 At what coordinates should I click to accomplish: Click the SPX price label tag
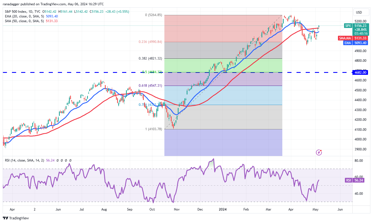pos(348,25)
